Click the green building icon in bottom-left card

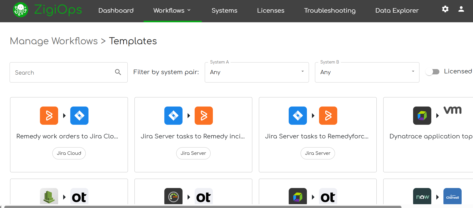(49, 196)
